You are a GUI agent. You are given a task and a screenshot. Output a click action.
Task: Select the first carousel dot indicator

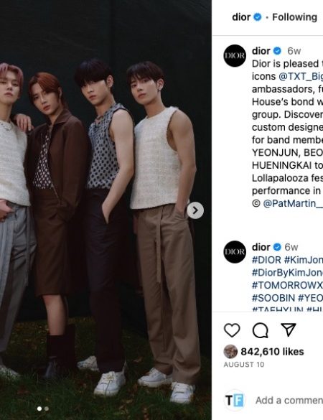39,409
